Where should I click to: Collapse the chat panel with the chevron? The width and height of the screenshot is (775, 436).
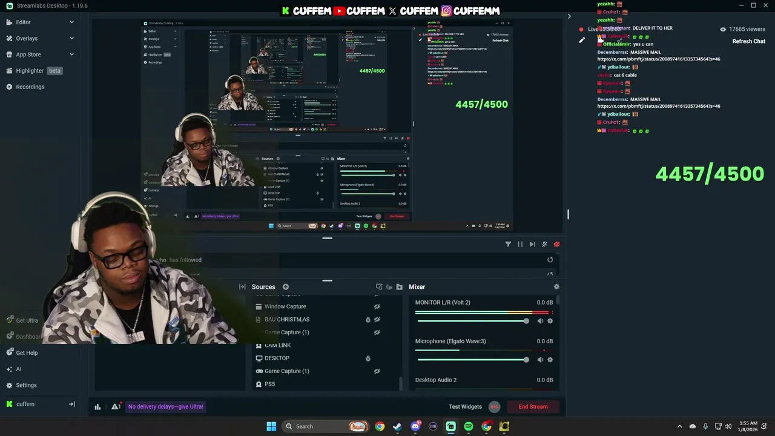pos(569,16)
